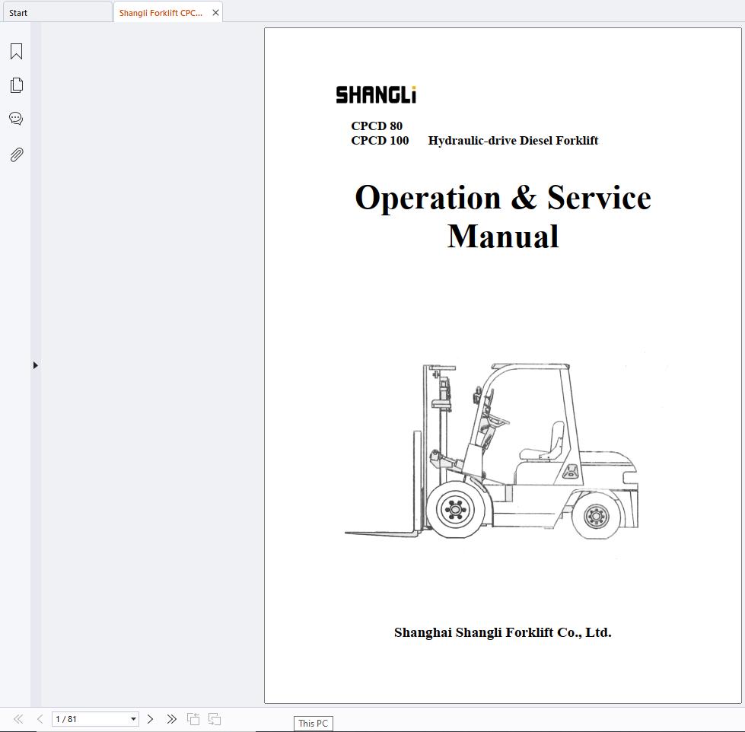Click the previous view icon
745x732 pixels.
tap(193, 719)
